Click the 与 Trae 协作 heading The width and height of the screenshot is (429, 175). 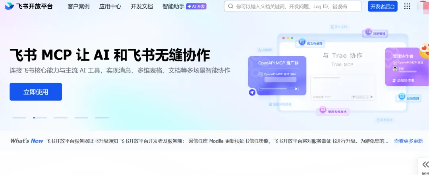click(342, 55)
